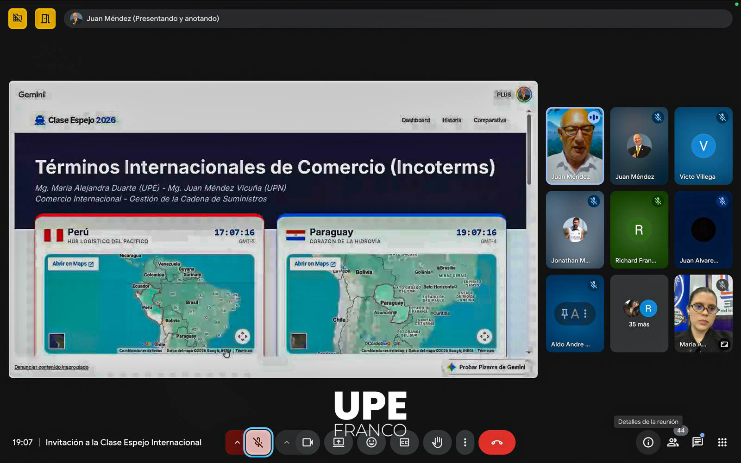Click speaking indicator on Juan Méndez tile
The width and height of the screenshot is (741, 463).
tap(594, 118)
